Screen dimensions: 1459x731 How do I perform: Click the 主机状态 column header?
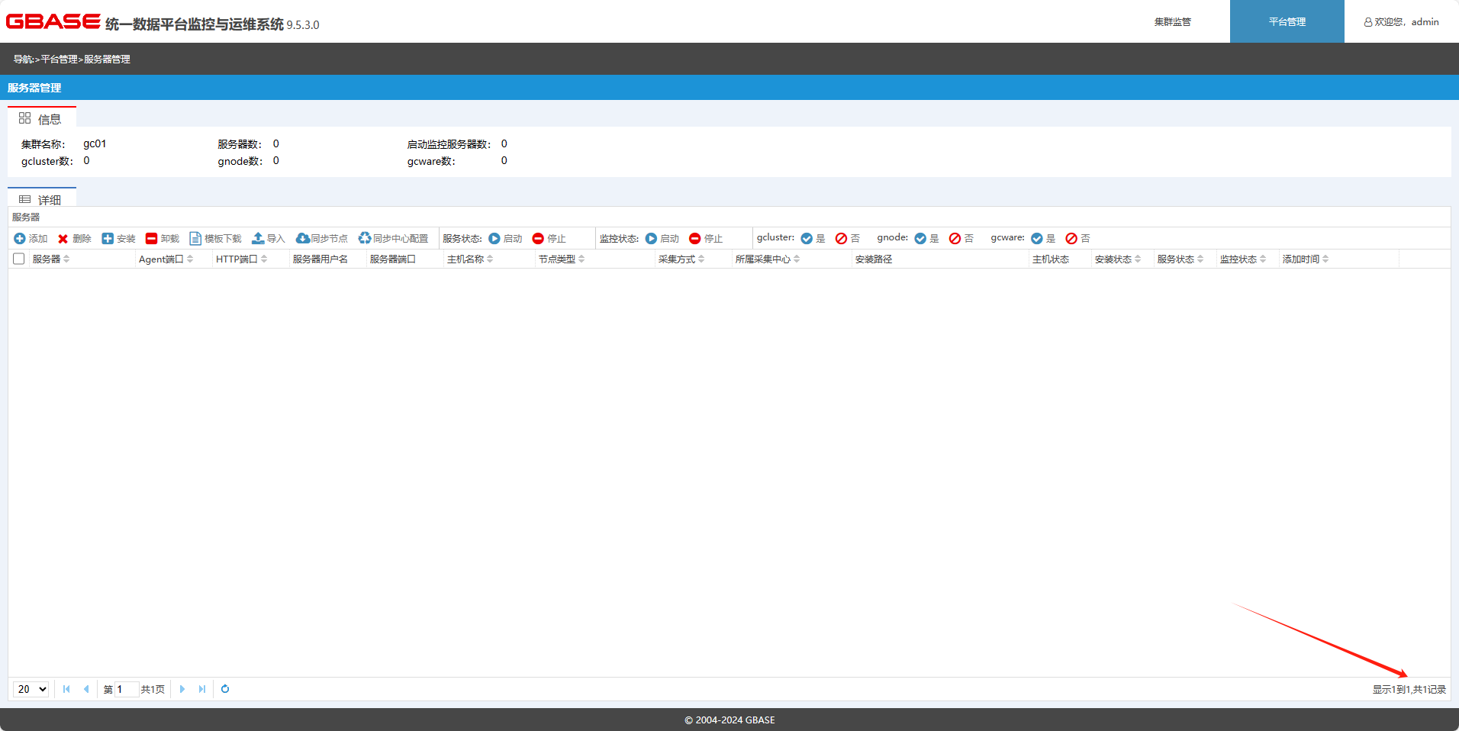click(x=1051, y=259)
